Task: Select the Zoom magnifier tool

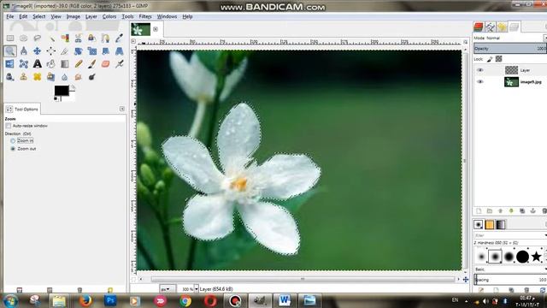Action: (10, 51)
